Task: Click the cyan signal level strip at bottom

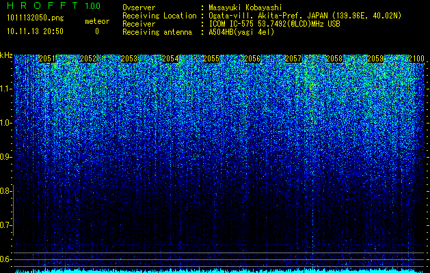Action: point(219,271)
